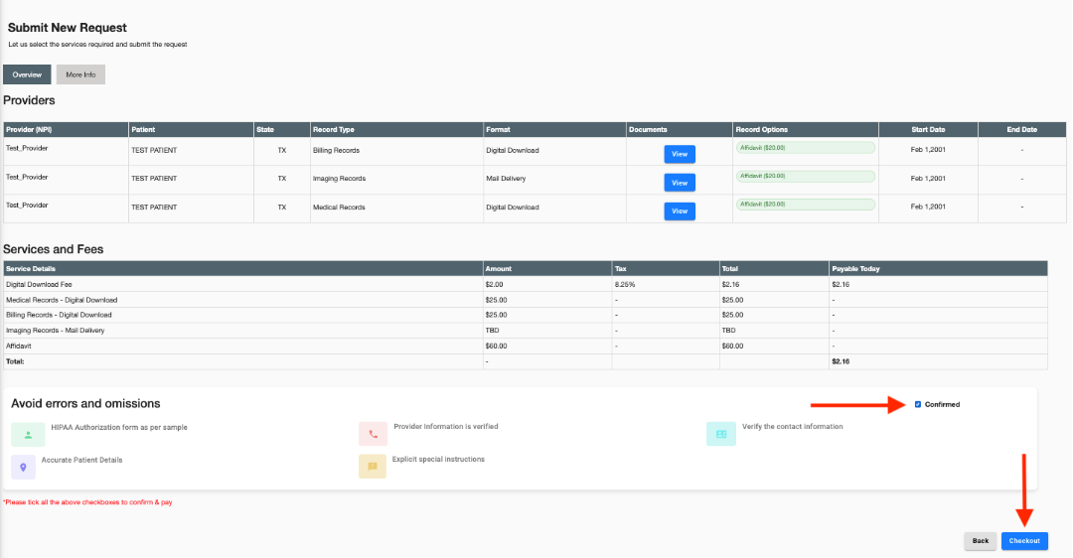Click Accurate Patient Details text
This screenshot has height=558, width=1073.
tap(81, 461)
